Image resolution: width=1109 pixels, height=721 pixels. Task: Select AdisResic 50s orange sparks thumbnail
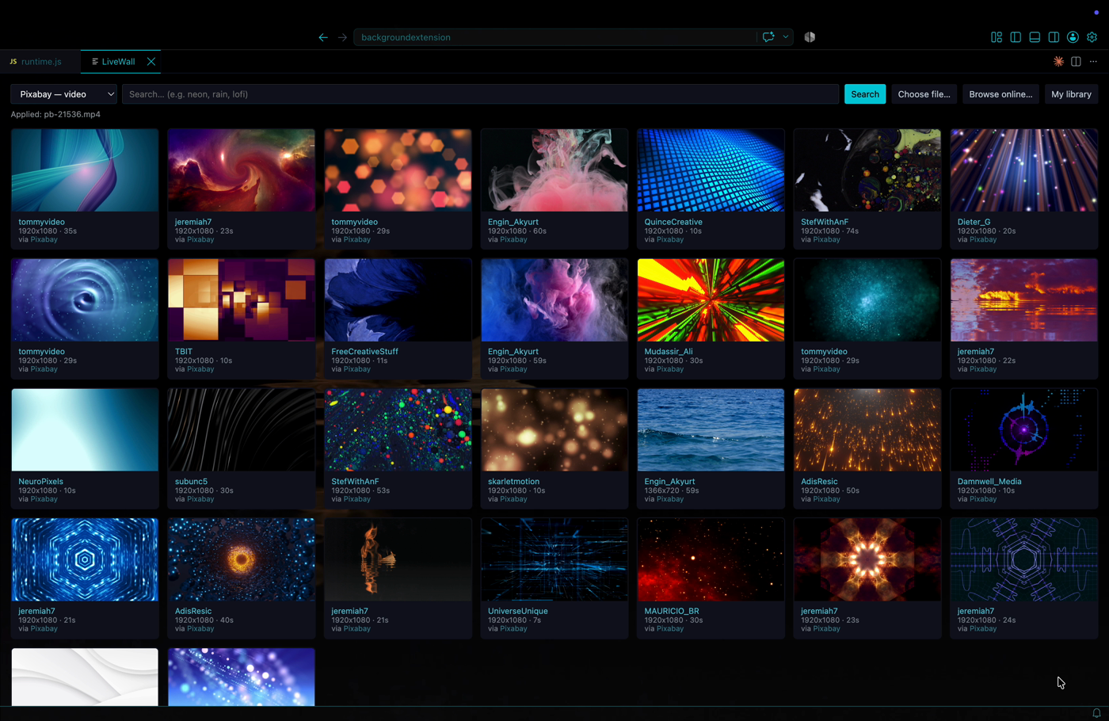(867, 430)
